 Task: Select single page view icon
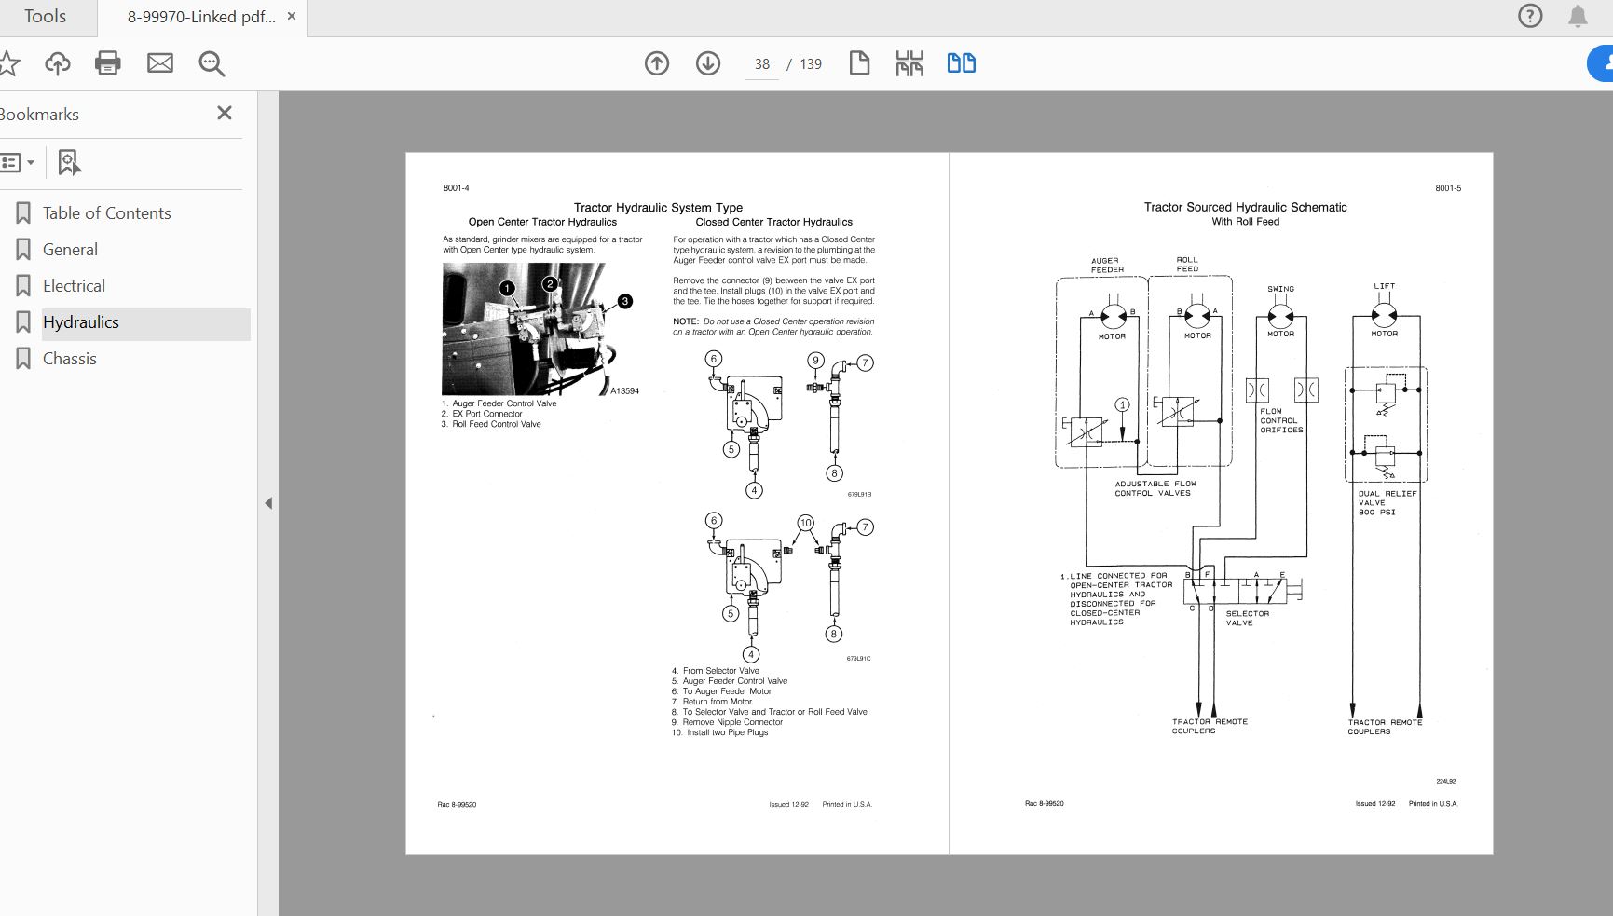[x=859, y=63]
